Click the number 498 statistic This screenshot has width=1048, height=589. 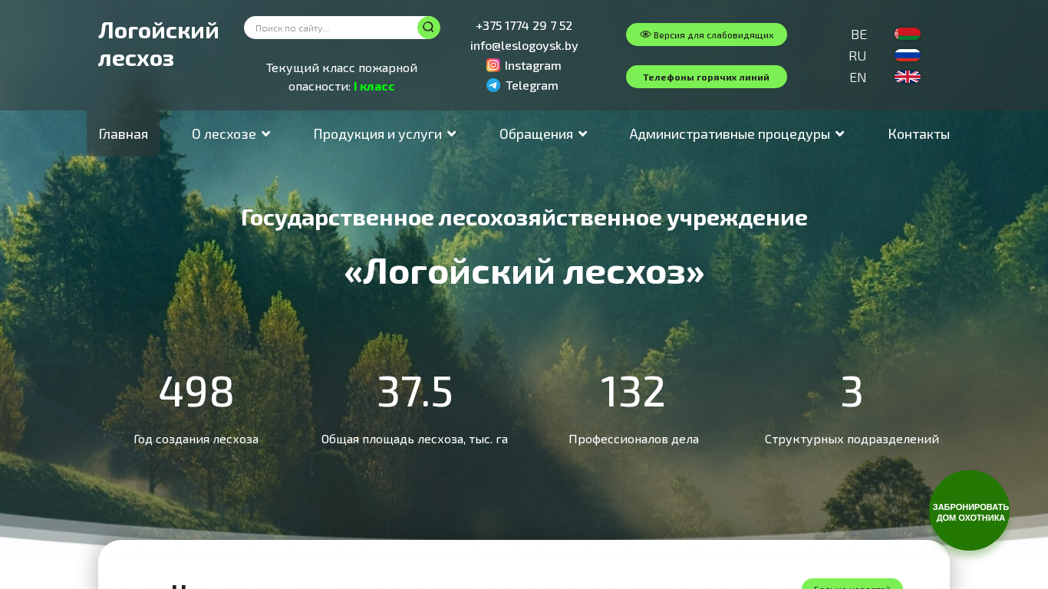(196, 392)
